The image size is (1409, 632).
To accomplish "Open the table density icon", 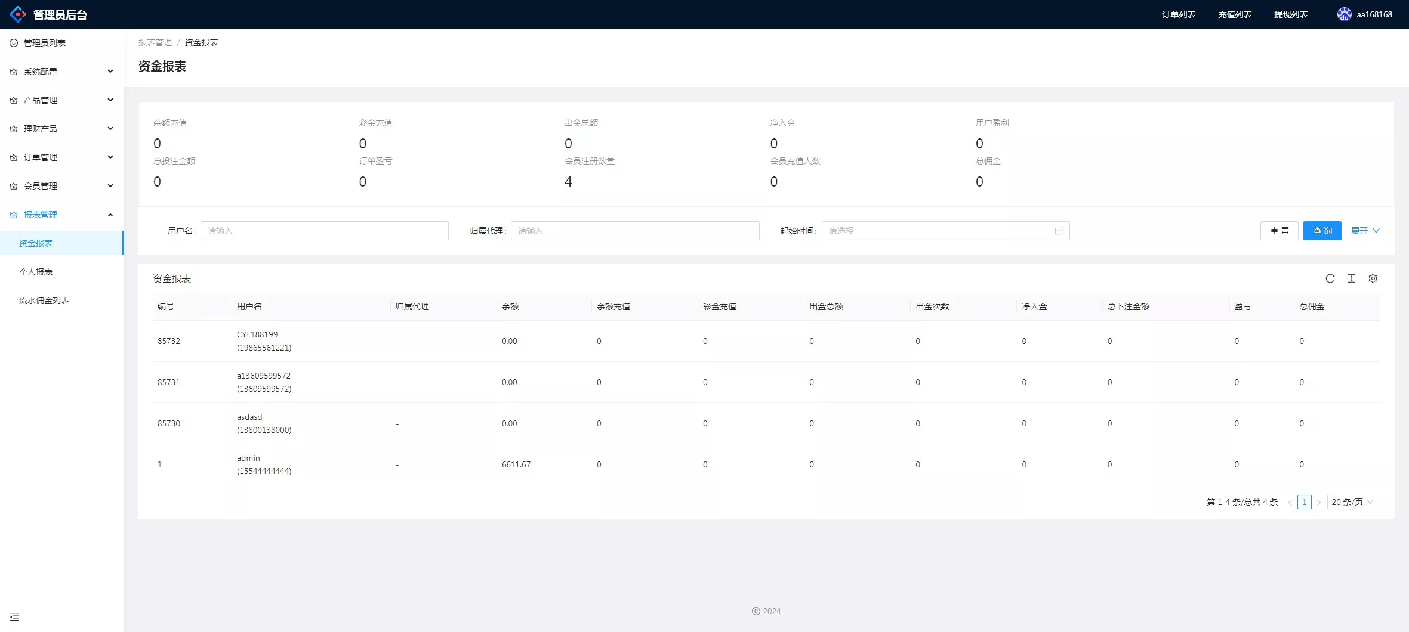I will [1351, 278].
